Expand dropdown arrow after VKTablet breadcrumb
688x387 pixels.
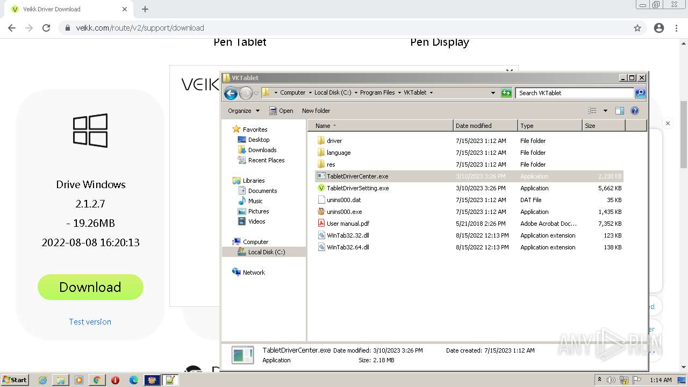431,92
